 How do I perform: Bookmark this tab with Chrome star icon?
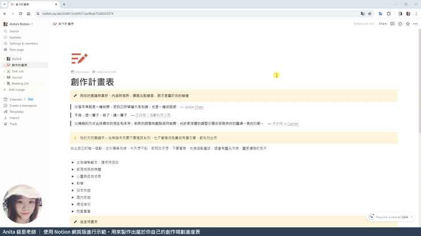(370, 14)
